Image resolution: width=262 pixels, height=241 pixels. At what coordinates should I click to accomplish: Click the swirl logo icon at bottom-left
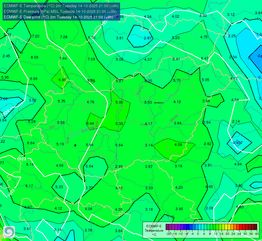[x=9, y=232]
